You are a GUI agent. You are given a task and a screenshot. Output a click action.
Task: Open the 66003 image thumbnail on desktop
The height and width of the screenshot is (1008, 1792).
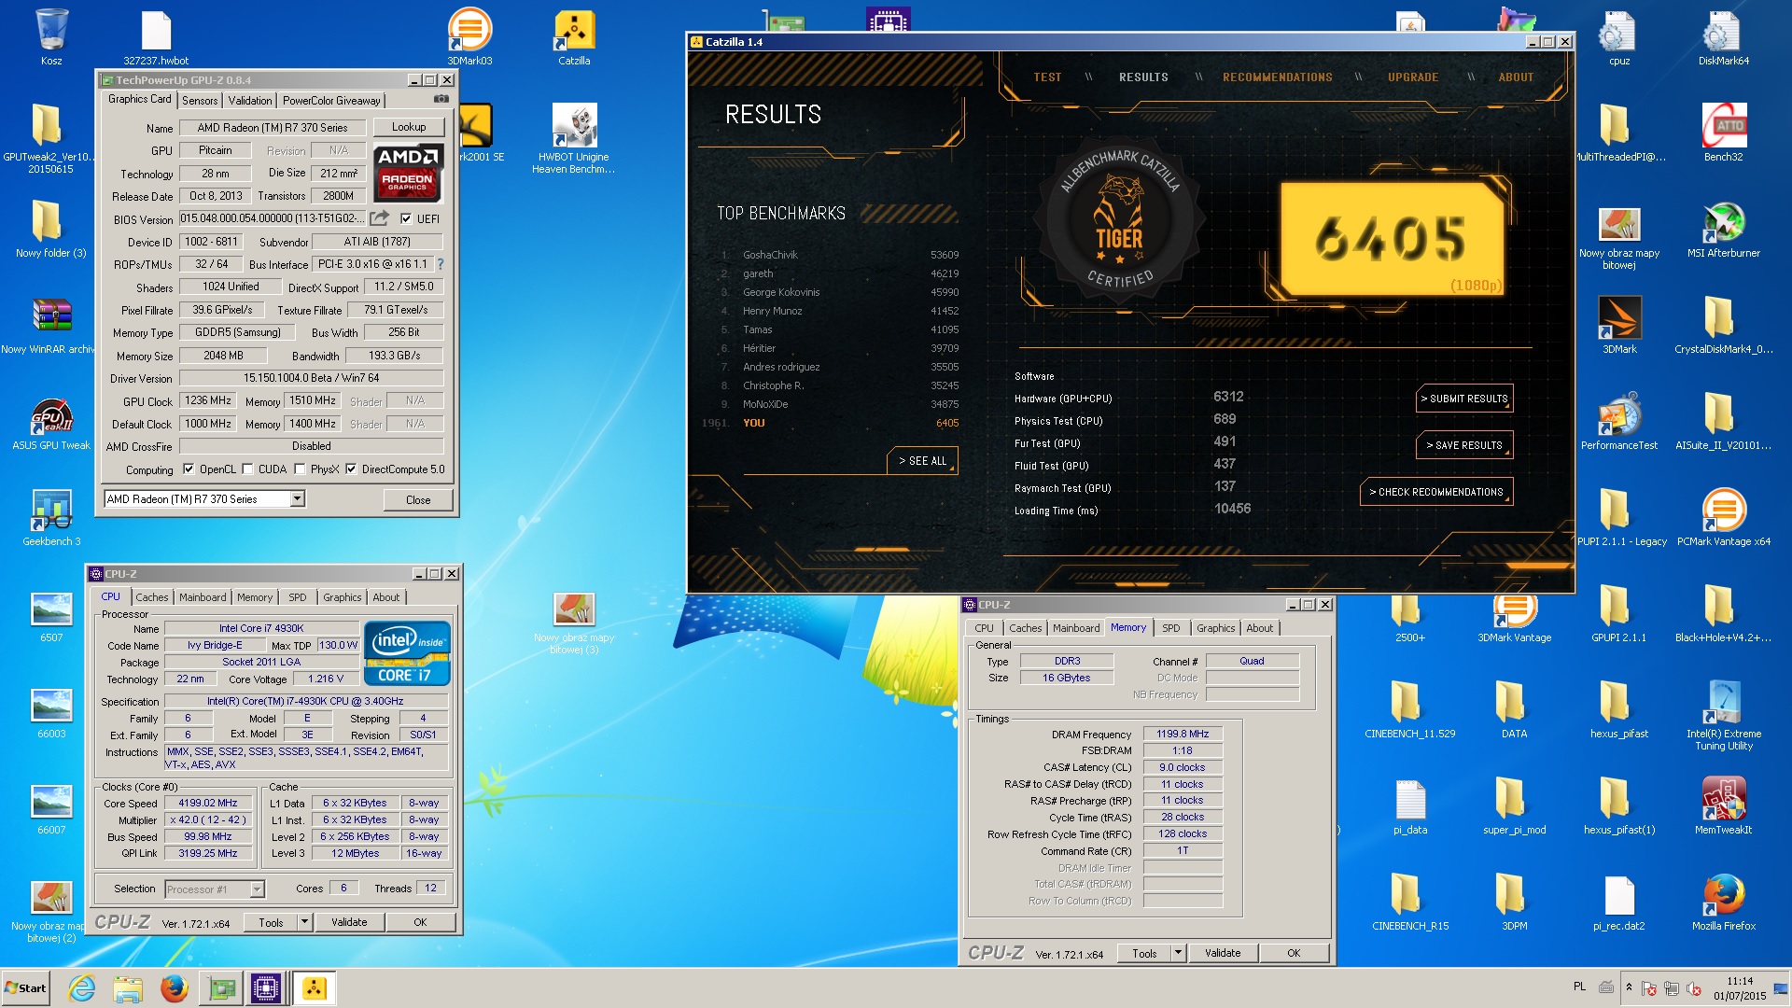pyautogui.click(x=51, y=712)
